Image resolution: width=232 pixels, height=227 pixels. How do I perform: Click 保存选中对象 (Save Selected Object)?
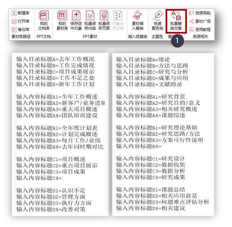76,20
